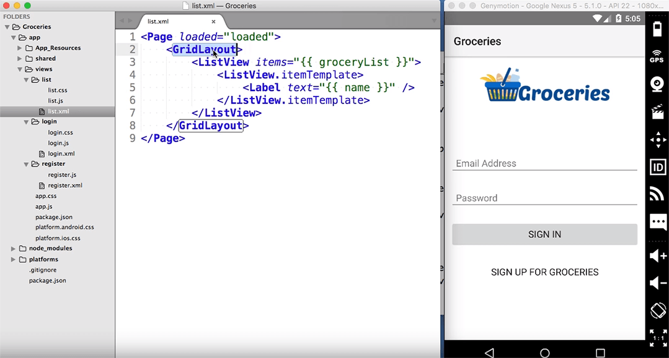The height and width of the screenshot is (358, 669).
Task: Open platform.ios.css file
Action: pos(58,238)
